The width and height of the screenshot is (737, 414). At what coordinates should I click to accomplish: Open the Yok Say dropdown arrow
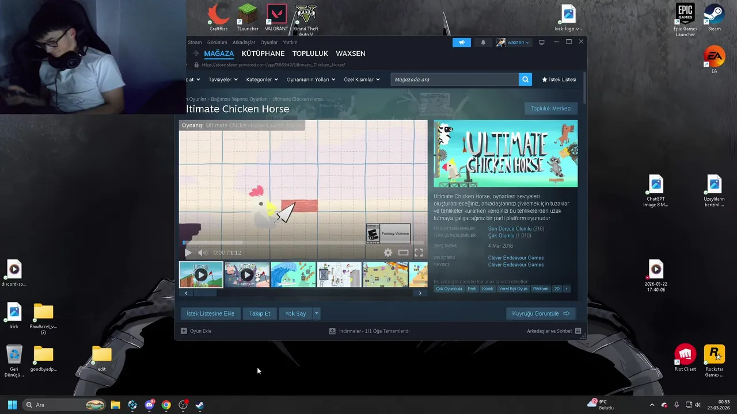tap(316, 313)
